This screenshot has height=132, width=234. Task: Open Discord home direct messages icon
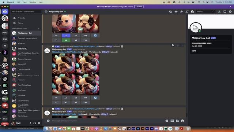(5, 12)
